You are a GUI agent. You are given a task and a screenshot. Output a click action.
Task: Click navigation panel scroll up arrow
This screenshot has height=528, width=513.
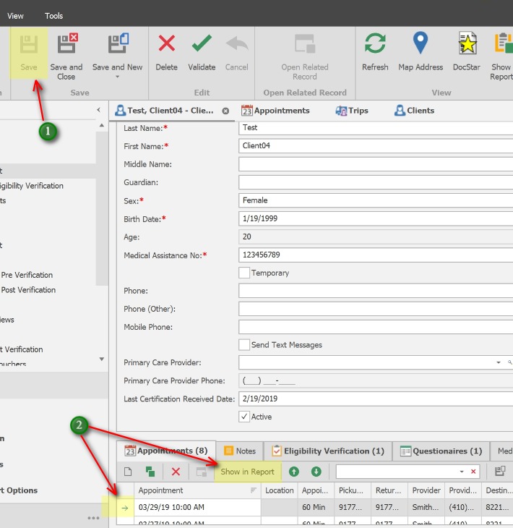102,125
